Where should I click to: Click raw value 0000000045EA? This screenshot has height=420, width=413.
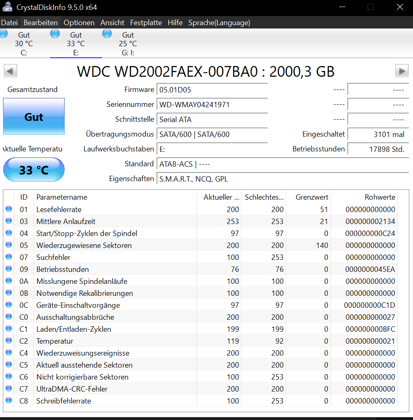pos(370,269)
